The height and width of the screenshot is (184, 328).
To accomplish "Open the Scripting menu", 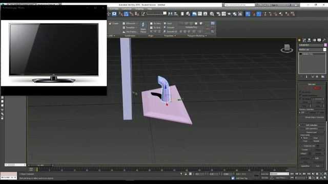I will coord(139,9).
